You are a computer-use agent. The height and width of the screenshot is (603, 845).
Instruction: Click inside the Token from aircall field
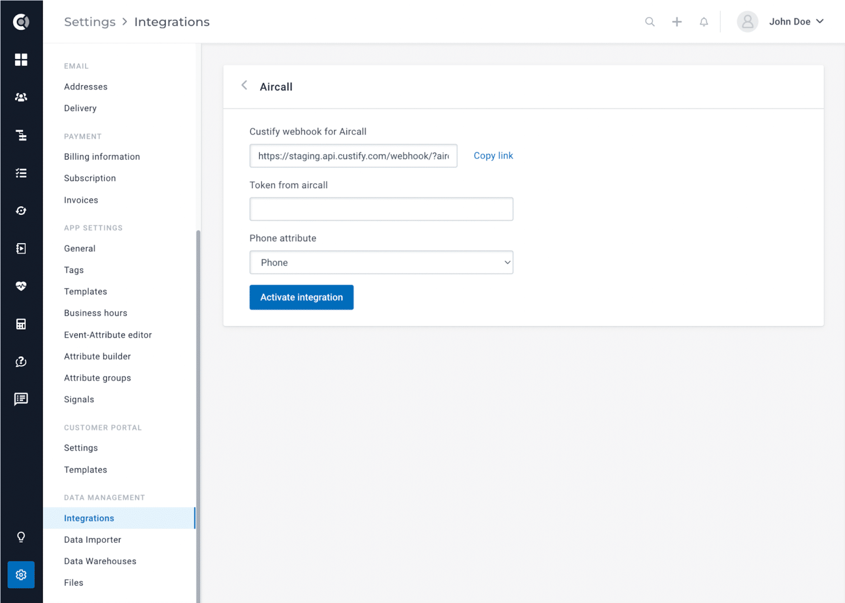coord(381,209)
